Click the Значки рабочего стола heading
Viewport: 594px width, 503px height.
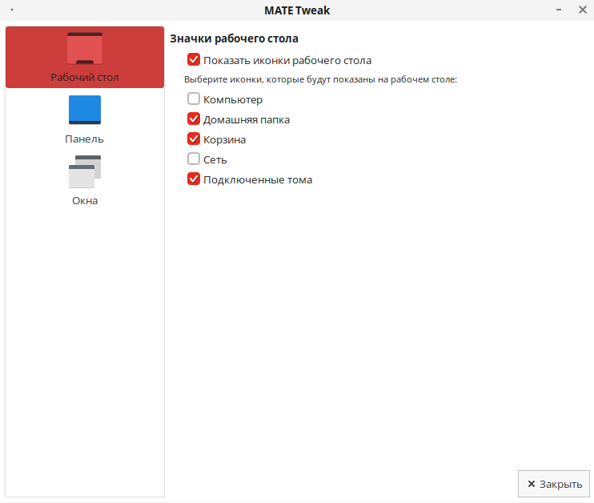pyautogui.click(x=234, y=38)
